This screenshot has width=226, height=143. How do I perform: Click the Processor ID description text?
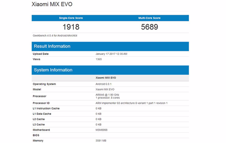coord(131,103)
